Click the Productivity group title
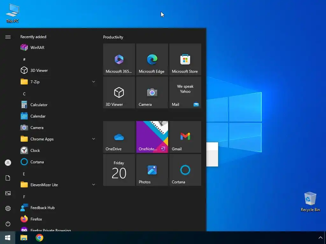Viewport: 326px width, 244px height. click(113, 37)
